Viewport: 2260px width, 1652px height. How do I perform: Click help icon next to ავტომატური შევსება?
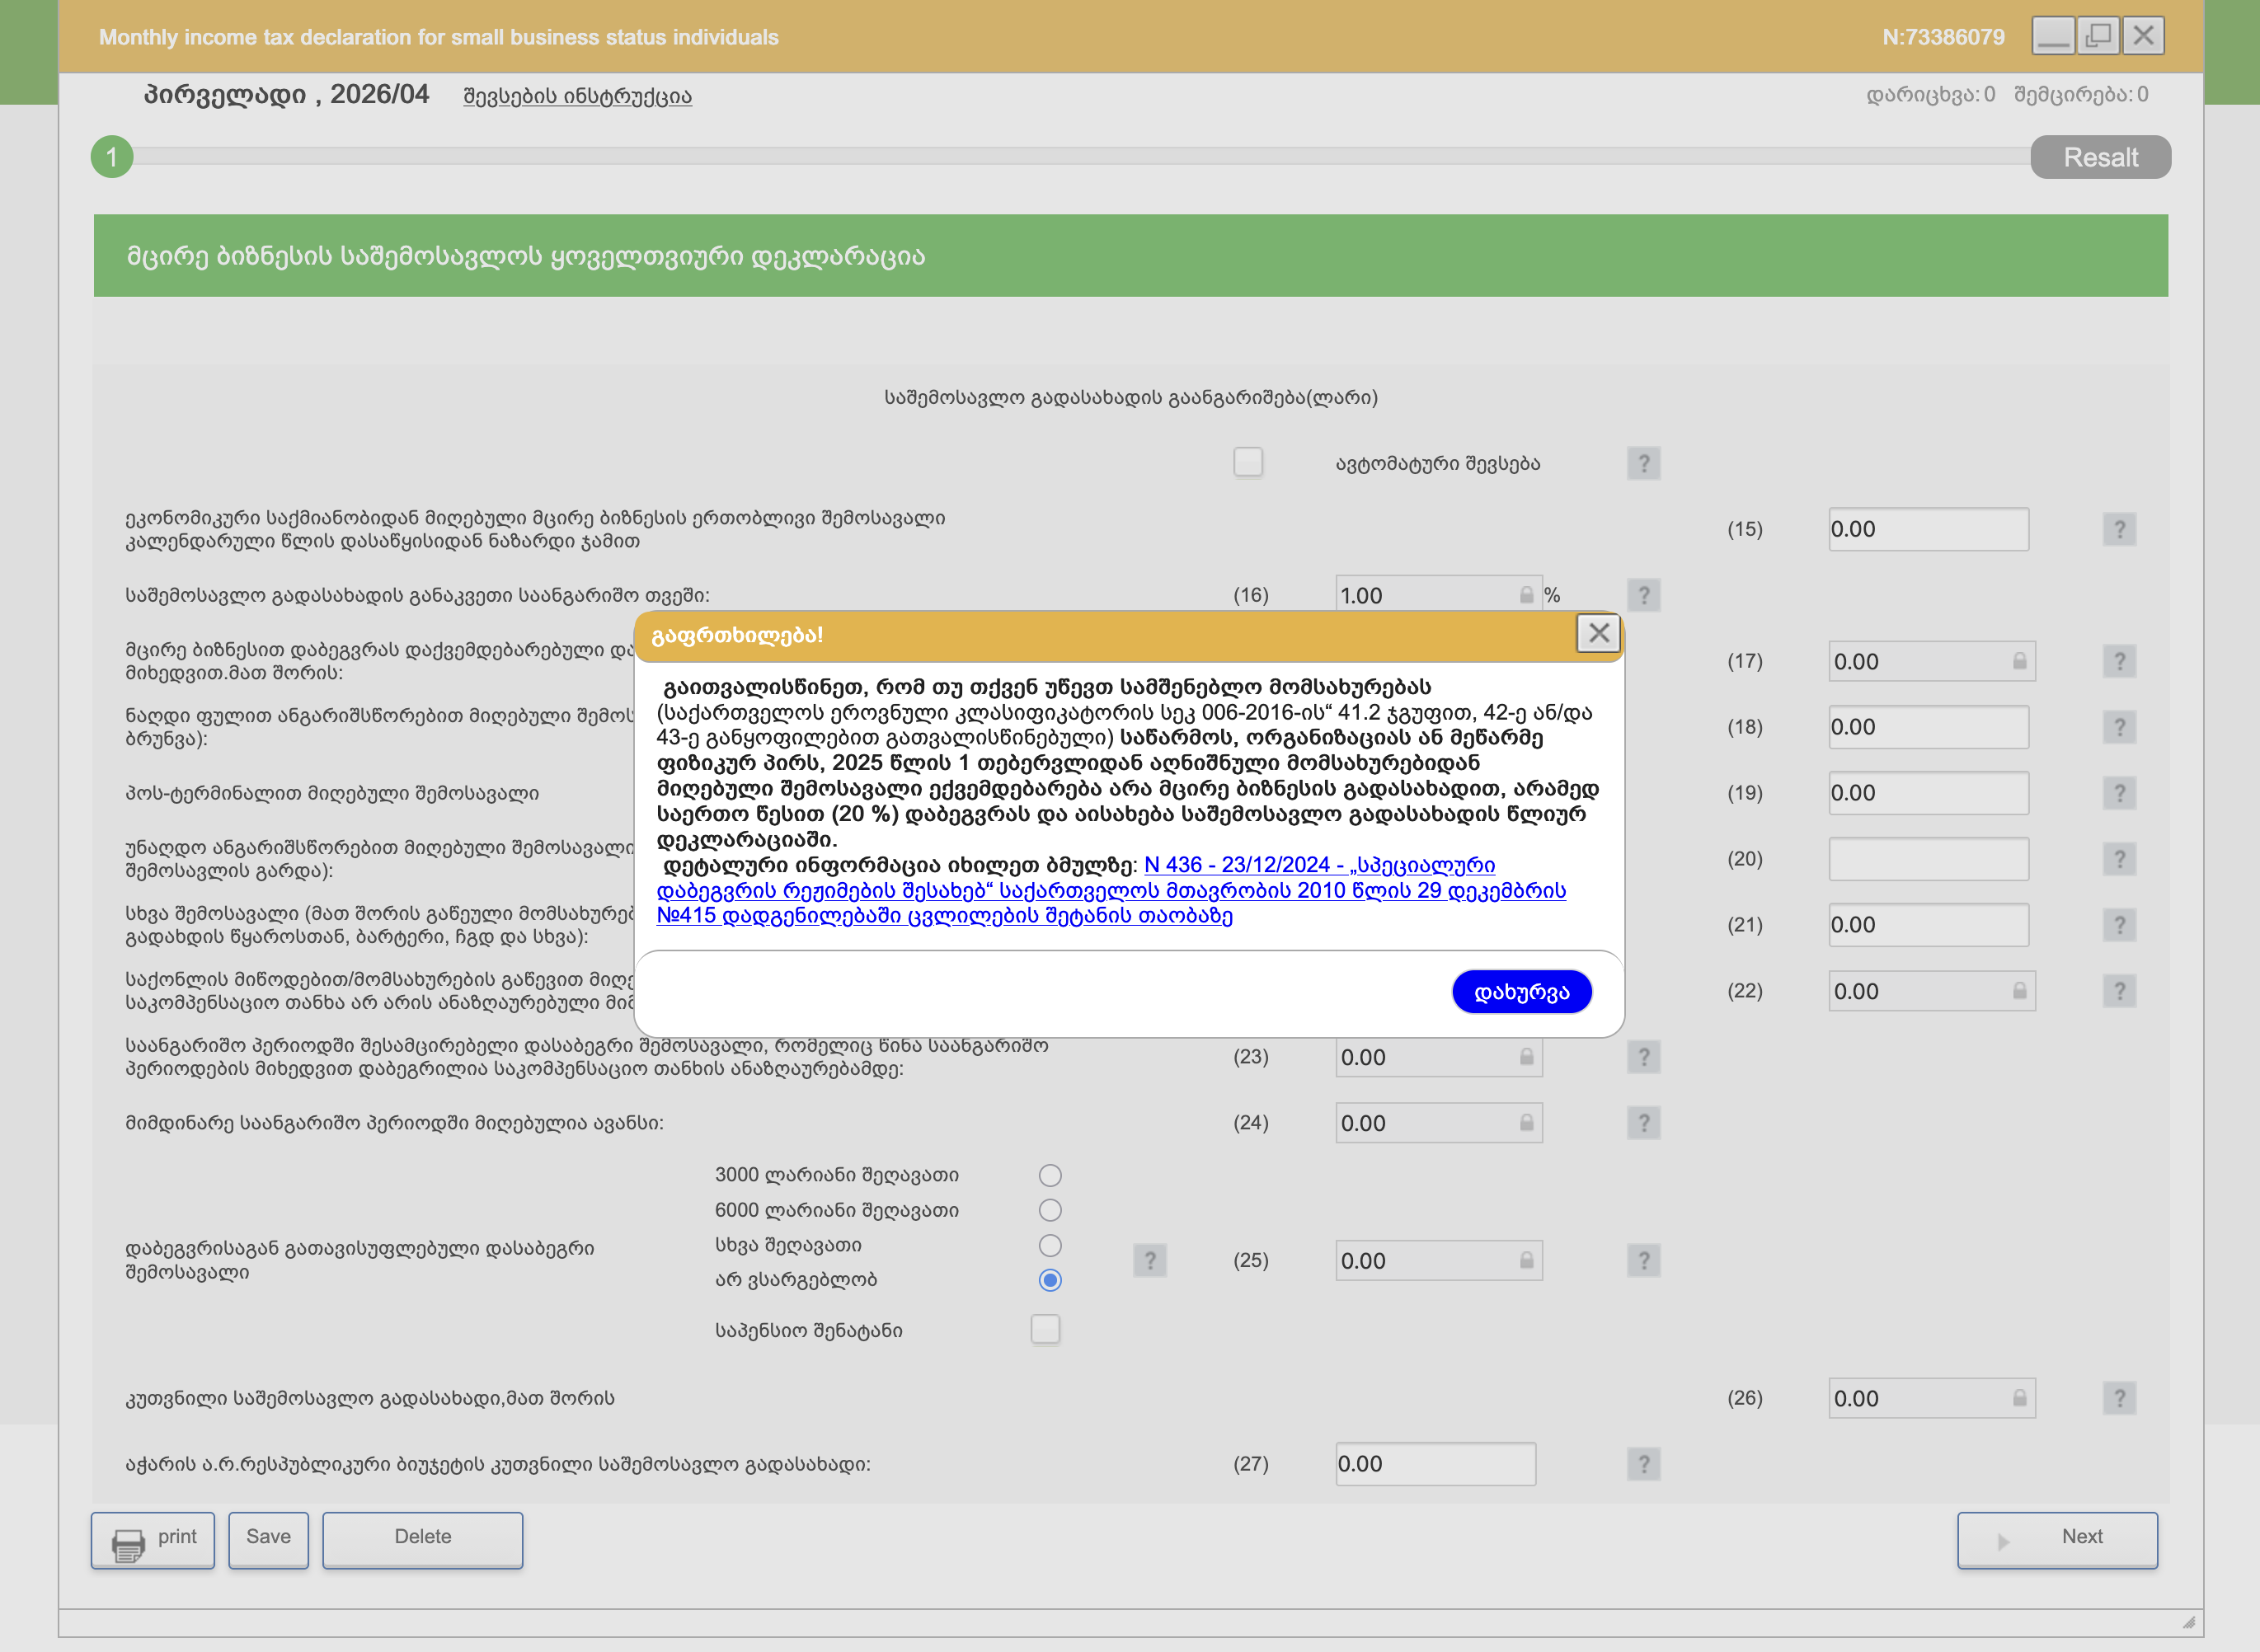tap(1643, 463)
